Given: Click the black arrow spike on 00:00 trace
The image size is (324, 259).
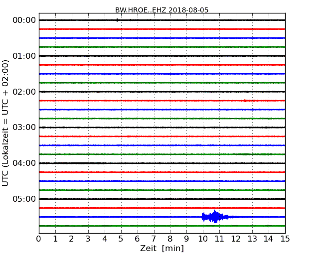Looking at the screenshot, I should click(118, 20).
